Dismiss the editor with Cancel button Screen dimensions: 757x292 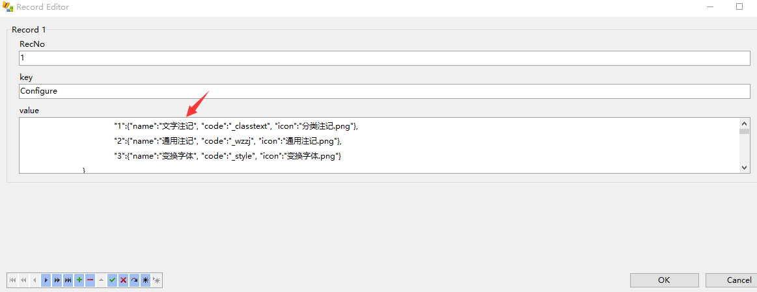click(732, 280)
